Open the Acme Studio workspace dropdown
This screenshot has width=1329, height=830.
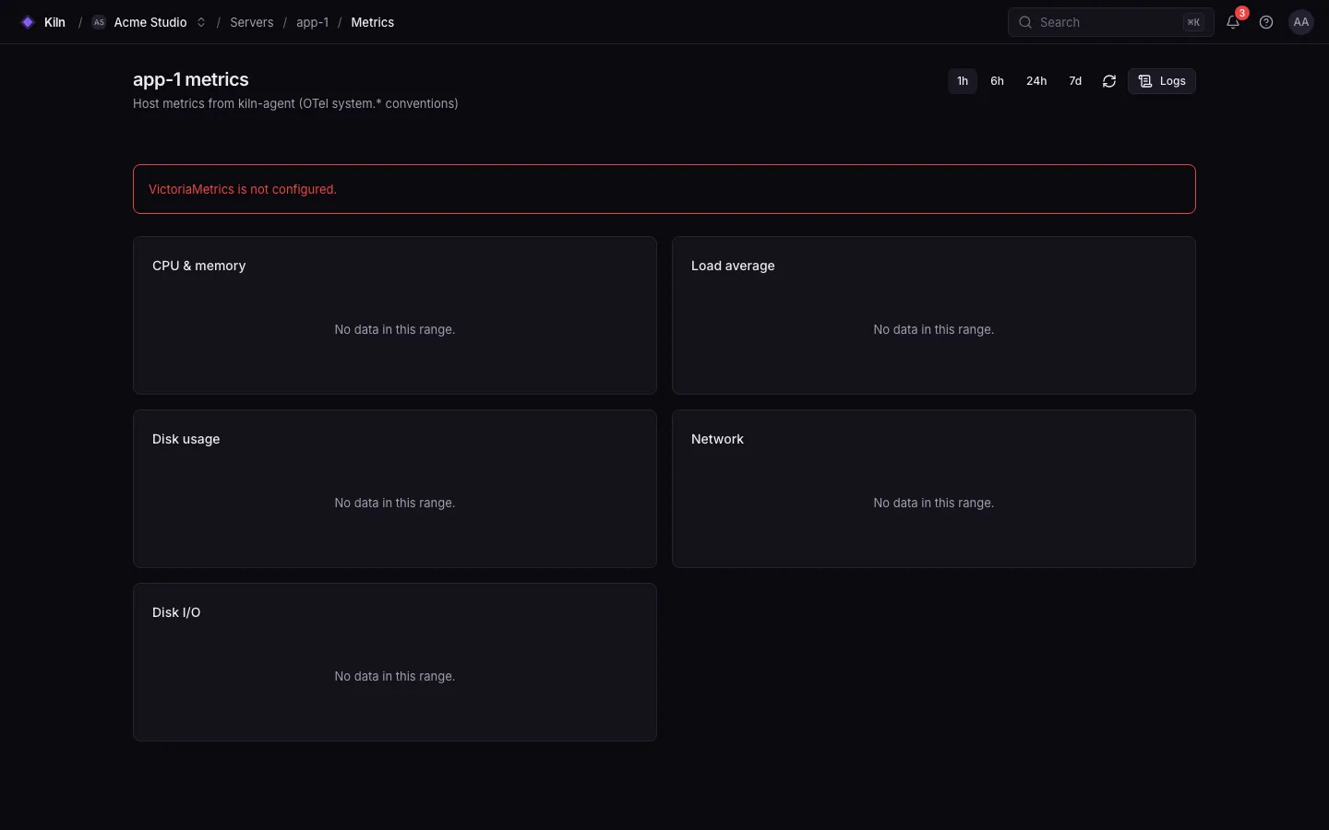(x=149, y=22)
